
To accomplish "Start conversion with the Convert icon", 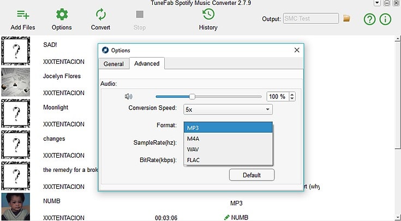I will 101,14.
